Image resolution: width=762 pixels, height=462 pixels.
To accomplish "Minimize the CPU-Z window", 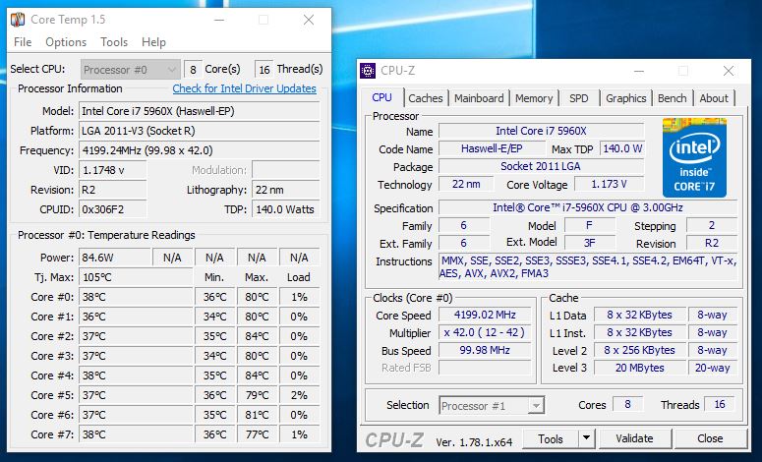I will click(639, 72).
